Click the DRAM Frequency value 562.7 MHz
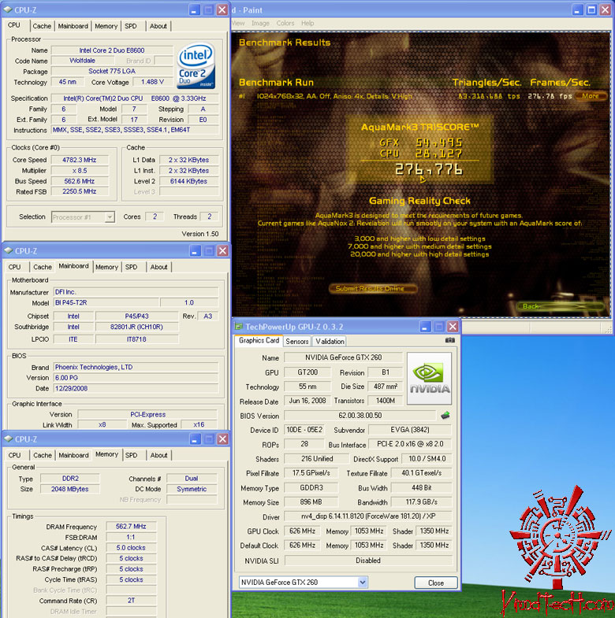 [131, 527]
